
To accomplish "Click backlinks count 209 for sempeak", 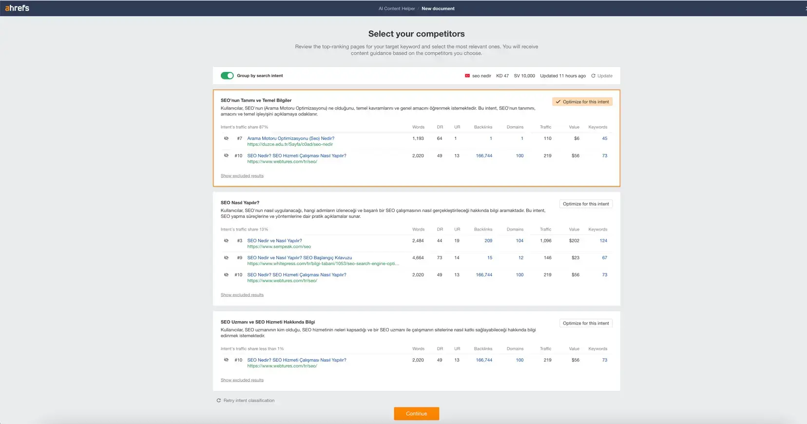I will tap(488, 241).
